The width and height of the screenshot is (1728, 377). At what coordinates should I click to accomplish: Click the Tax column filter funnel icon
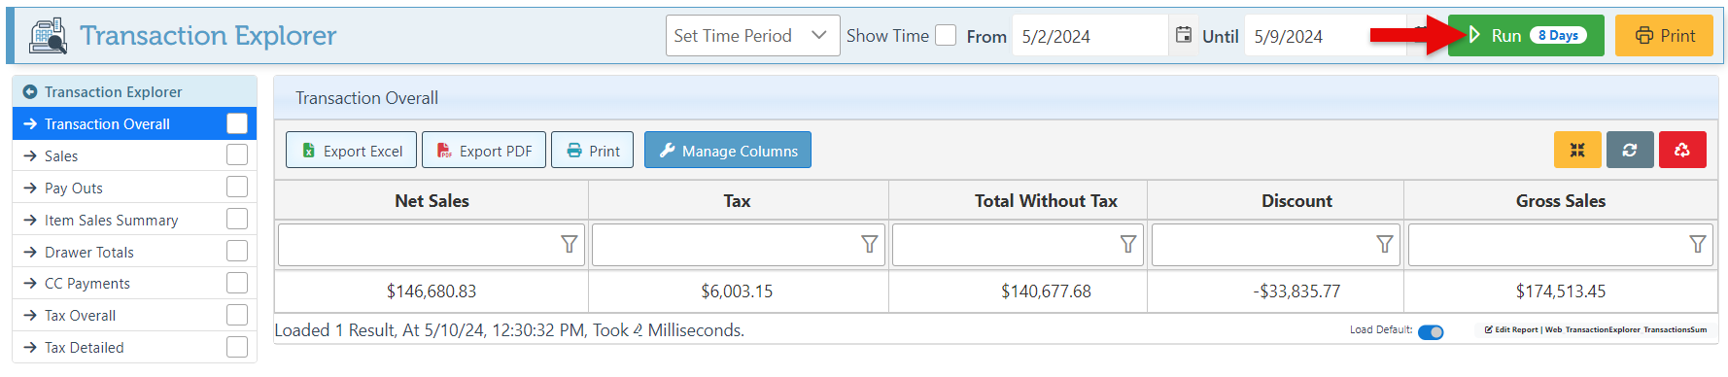[870, 244]
